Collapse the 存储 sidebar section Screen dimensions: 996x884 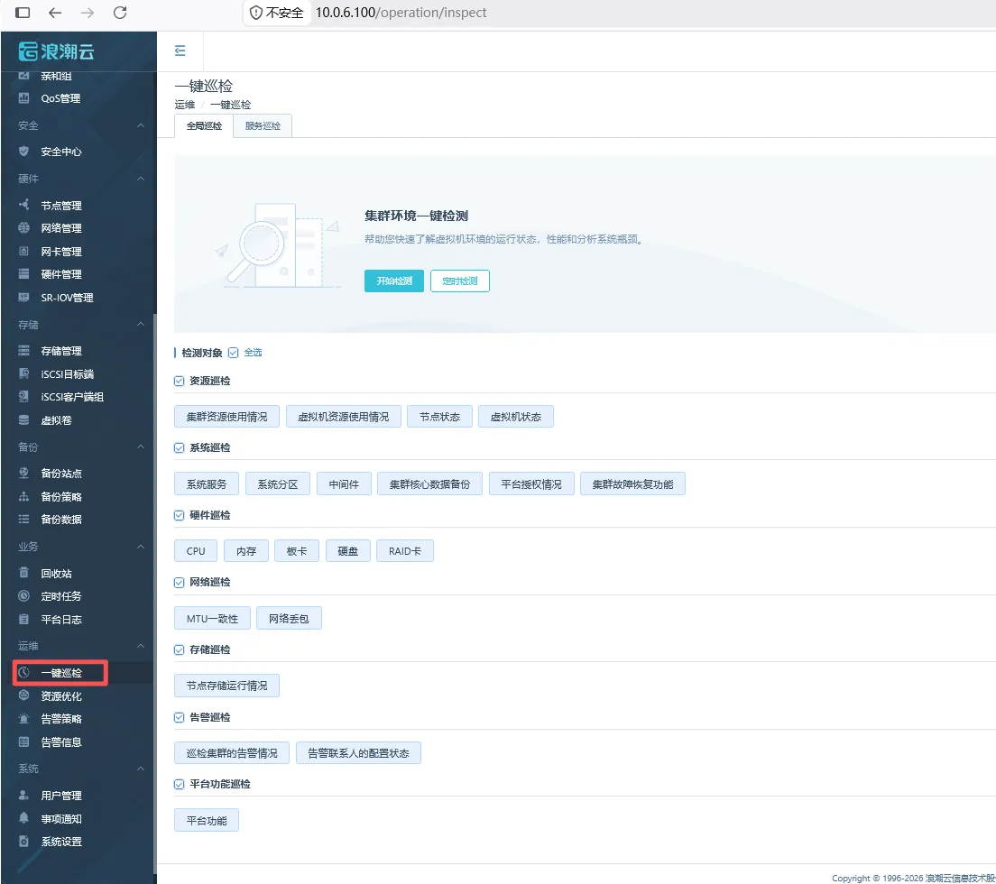(x=141, y=324)
